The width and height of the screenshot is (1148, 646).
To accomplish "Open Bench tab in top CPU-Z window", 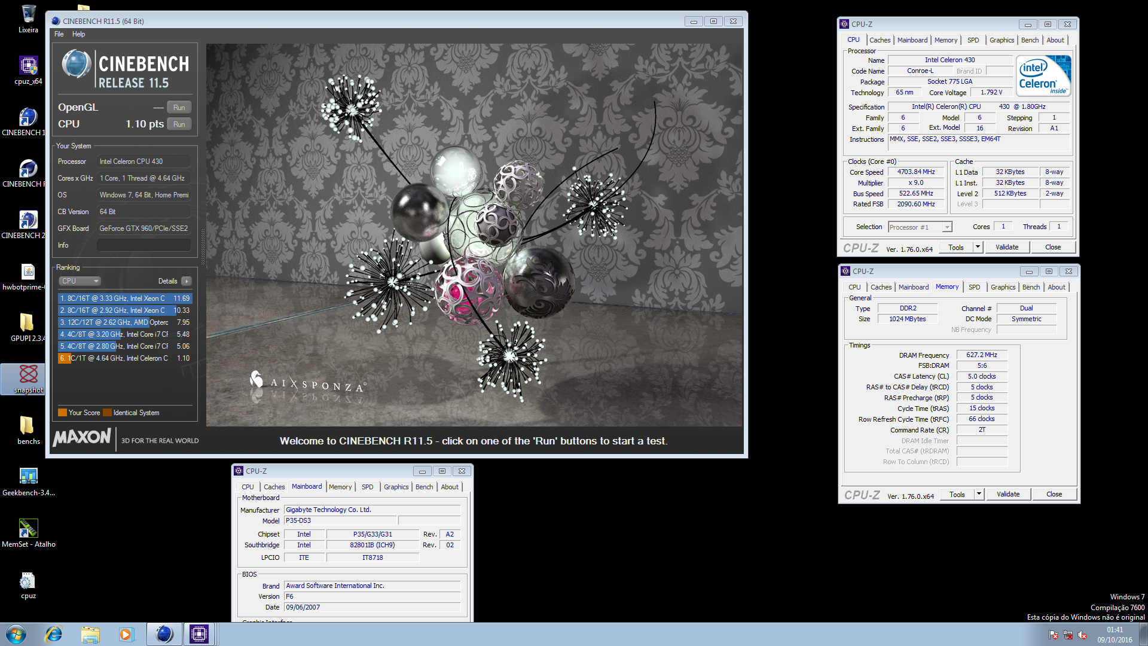I will [1030, 40].
